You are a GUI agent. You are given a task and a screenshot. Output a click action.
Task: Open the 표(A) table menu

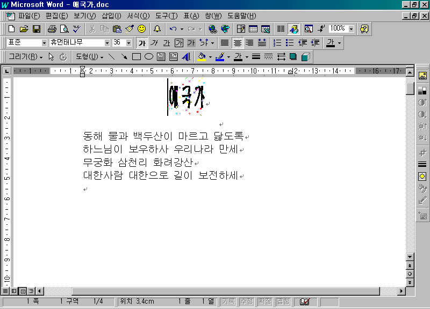(x=191, y=16)
